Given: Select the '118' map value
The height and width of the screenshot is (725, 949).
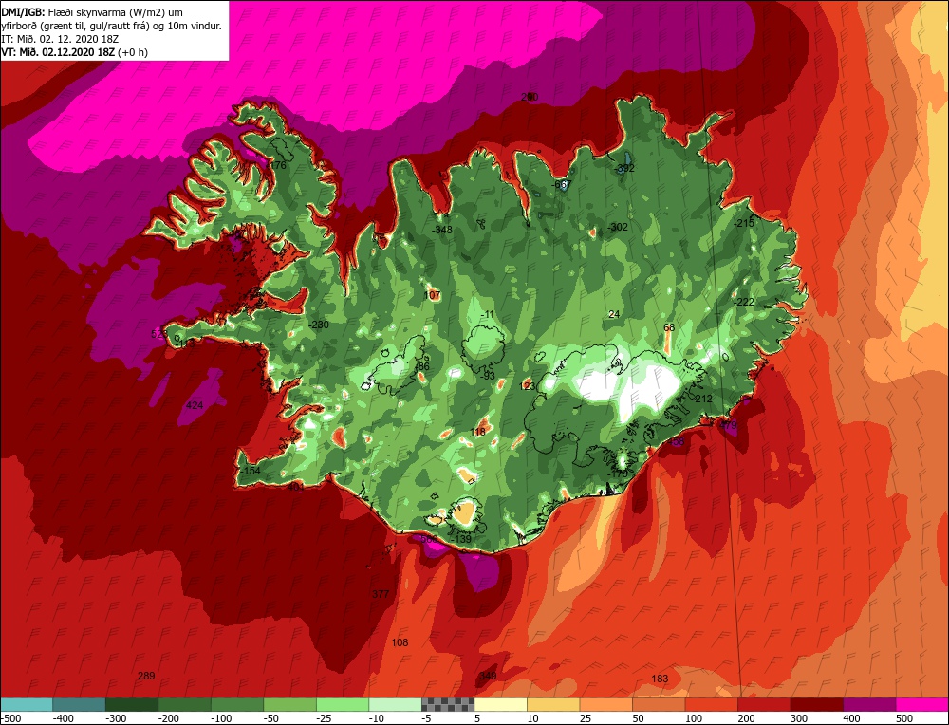Looking at the screenshot, I should click(478, 432).
